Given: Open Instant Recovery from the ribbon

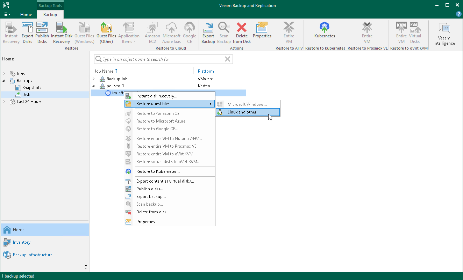Looking at the screenshot, I should (x=11, y=33).
